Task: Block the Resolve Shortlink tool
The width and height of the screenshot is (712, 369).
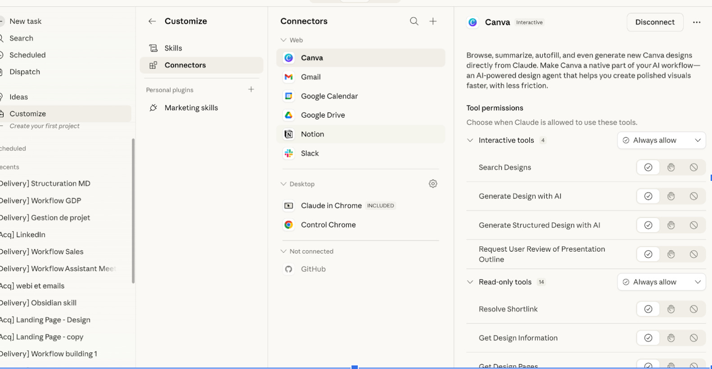Action: coord(694,309)
